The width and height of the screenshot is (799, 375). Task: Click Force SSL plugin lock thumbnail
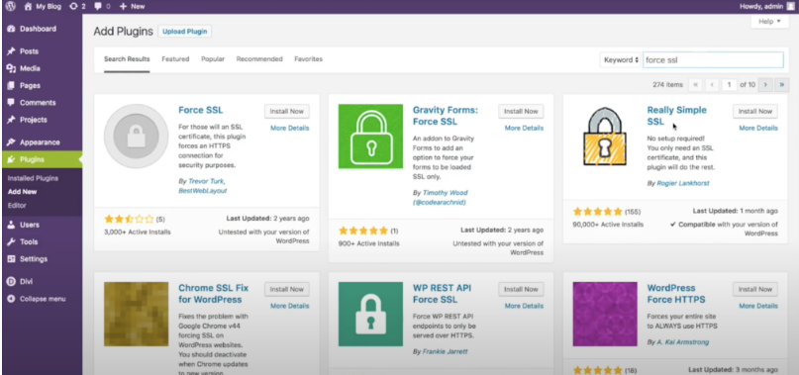pos(136,136)
